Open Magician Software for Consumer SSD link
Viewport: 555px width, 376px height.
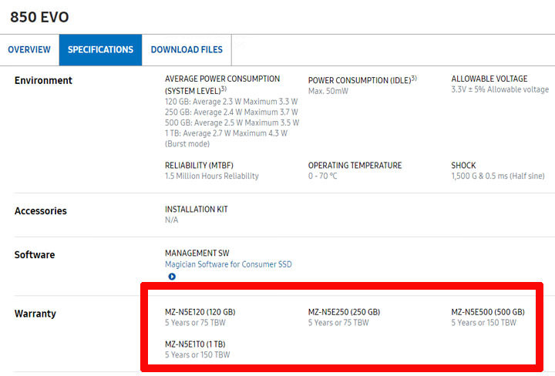click(x=228, y=264)
